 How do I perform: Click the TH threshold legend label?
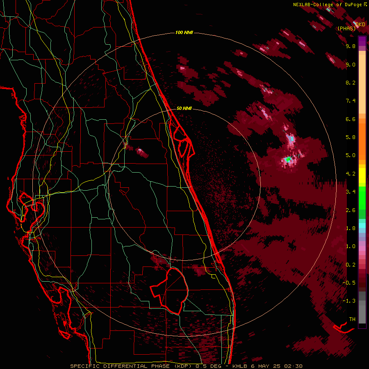tap(352, 319)
